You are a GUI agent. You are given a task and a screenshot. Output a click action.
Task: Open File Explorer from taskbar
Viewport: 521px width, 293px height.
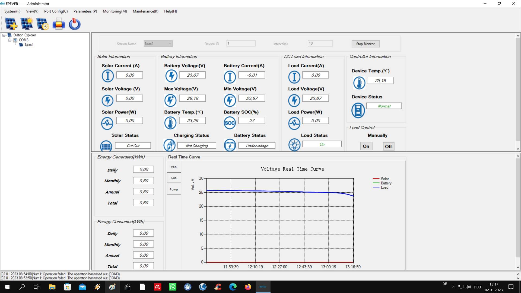[52, 287]
